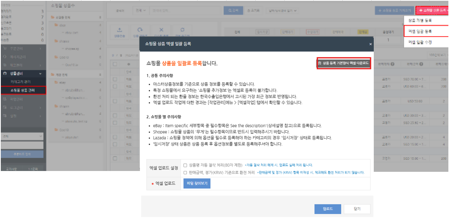Click the gear icon in the table header
Image resolution: width=452 pixels, height=221 pixels.
click(128, 64)
